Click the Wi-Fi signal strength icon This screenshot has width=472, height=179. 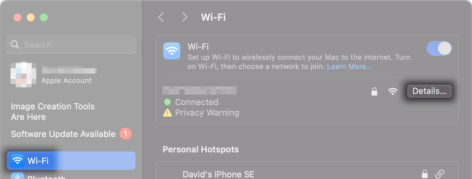pos(392,92)
